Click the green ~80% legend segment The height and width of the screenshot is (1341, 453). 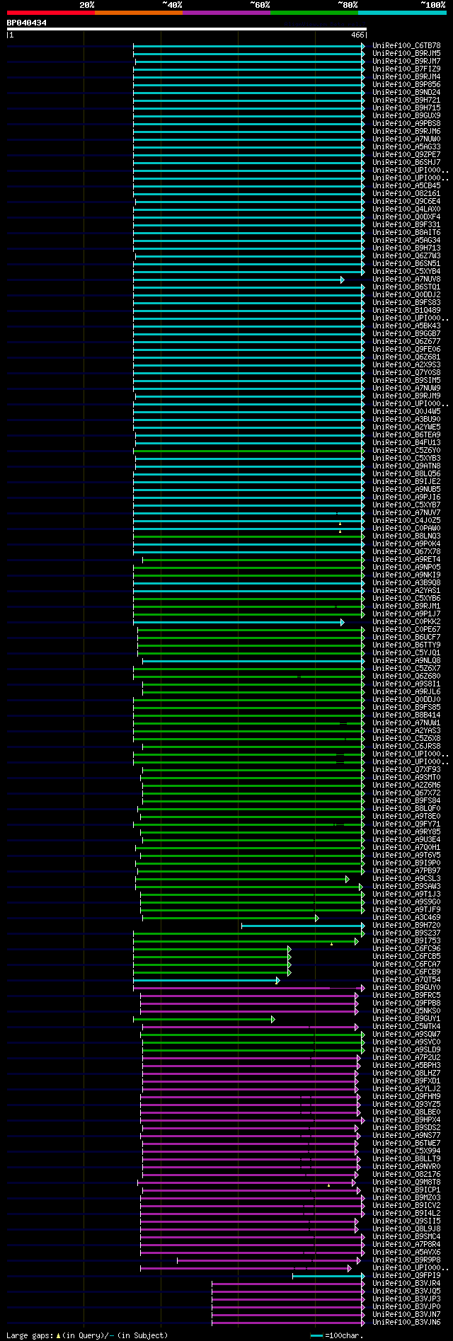tap(314, 13)
